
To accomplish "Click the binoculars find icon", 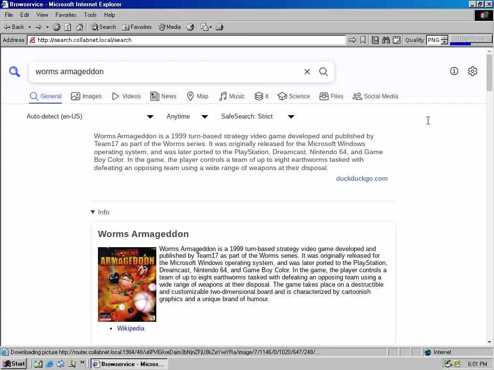I will point(386,40).
